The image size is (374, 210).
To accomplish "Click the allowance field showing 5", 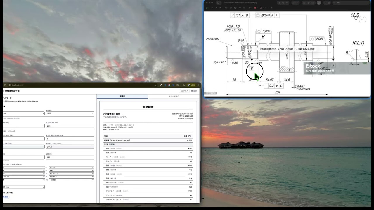I will 70,139.
